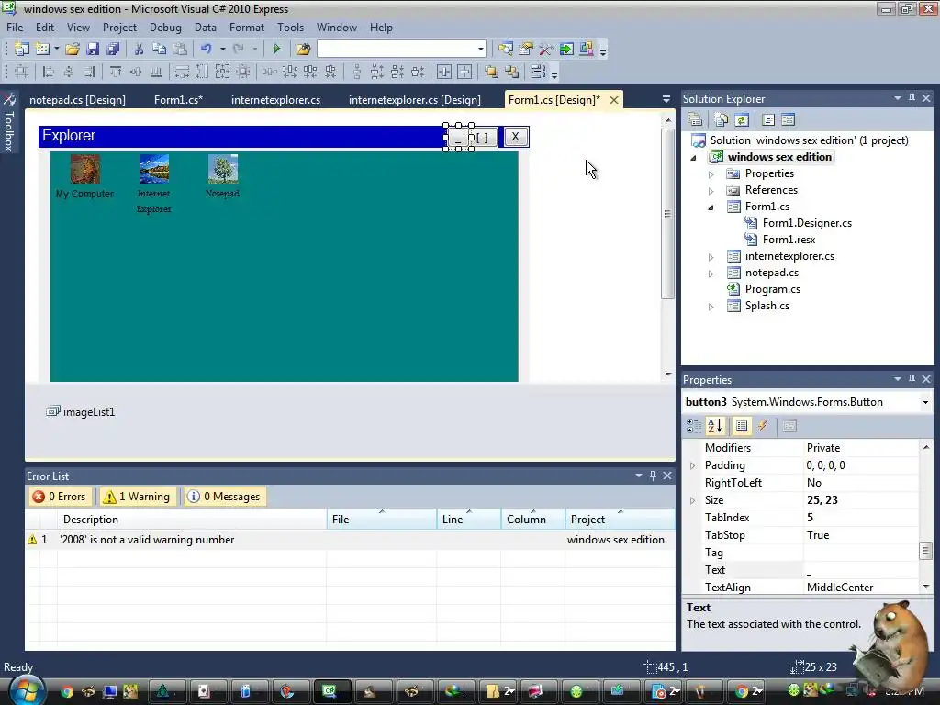Open the Toolbox wrench-and-hammer toolbar icon
Viewport: 940px width, 705px height.
545,50
